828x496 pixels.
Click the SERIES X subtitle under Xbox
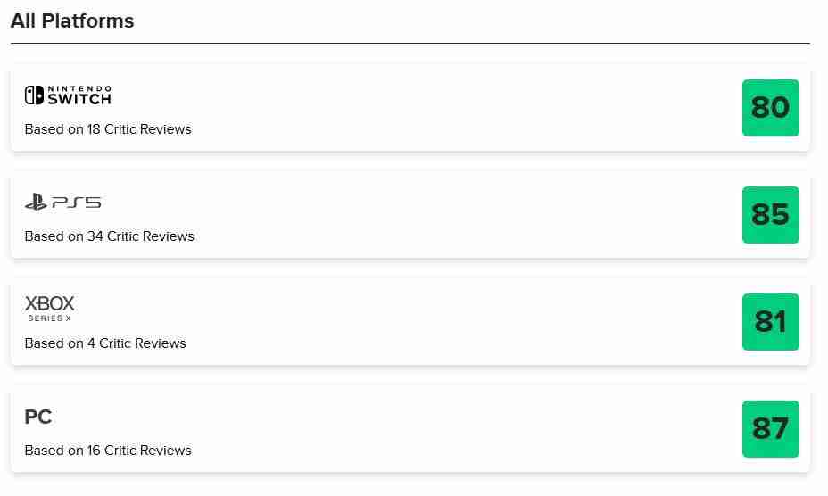pyautogui.click(x=50, y=318)
